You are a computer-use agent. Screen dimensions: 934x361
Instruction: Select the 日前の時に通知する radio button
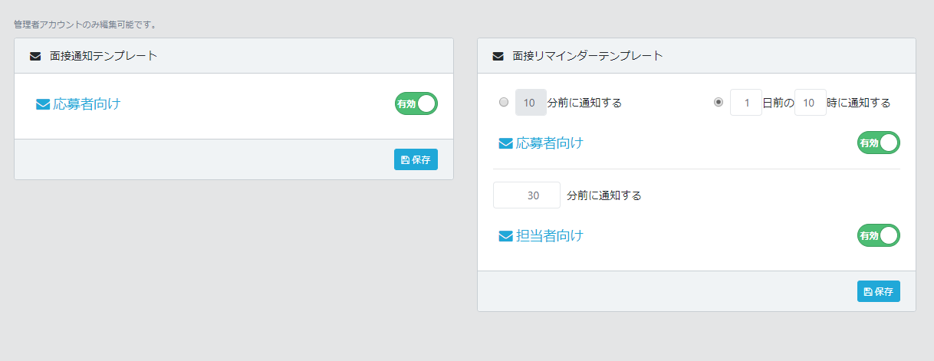[x=719, y=103]
